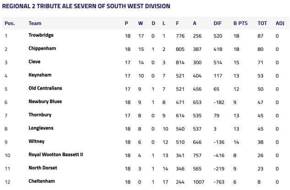Select the Witney team name
Screen dimensions: 290x190
click(x=37, y=141)
